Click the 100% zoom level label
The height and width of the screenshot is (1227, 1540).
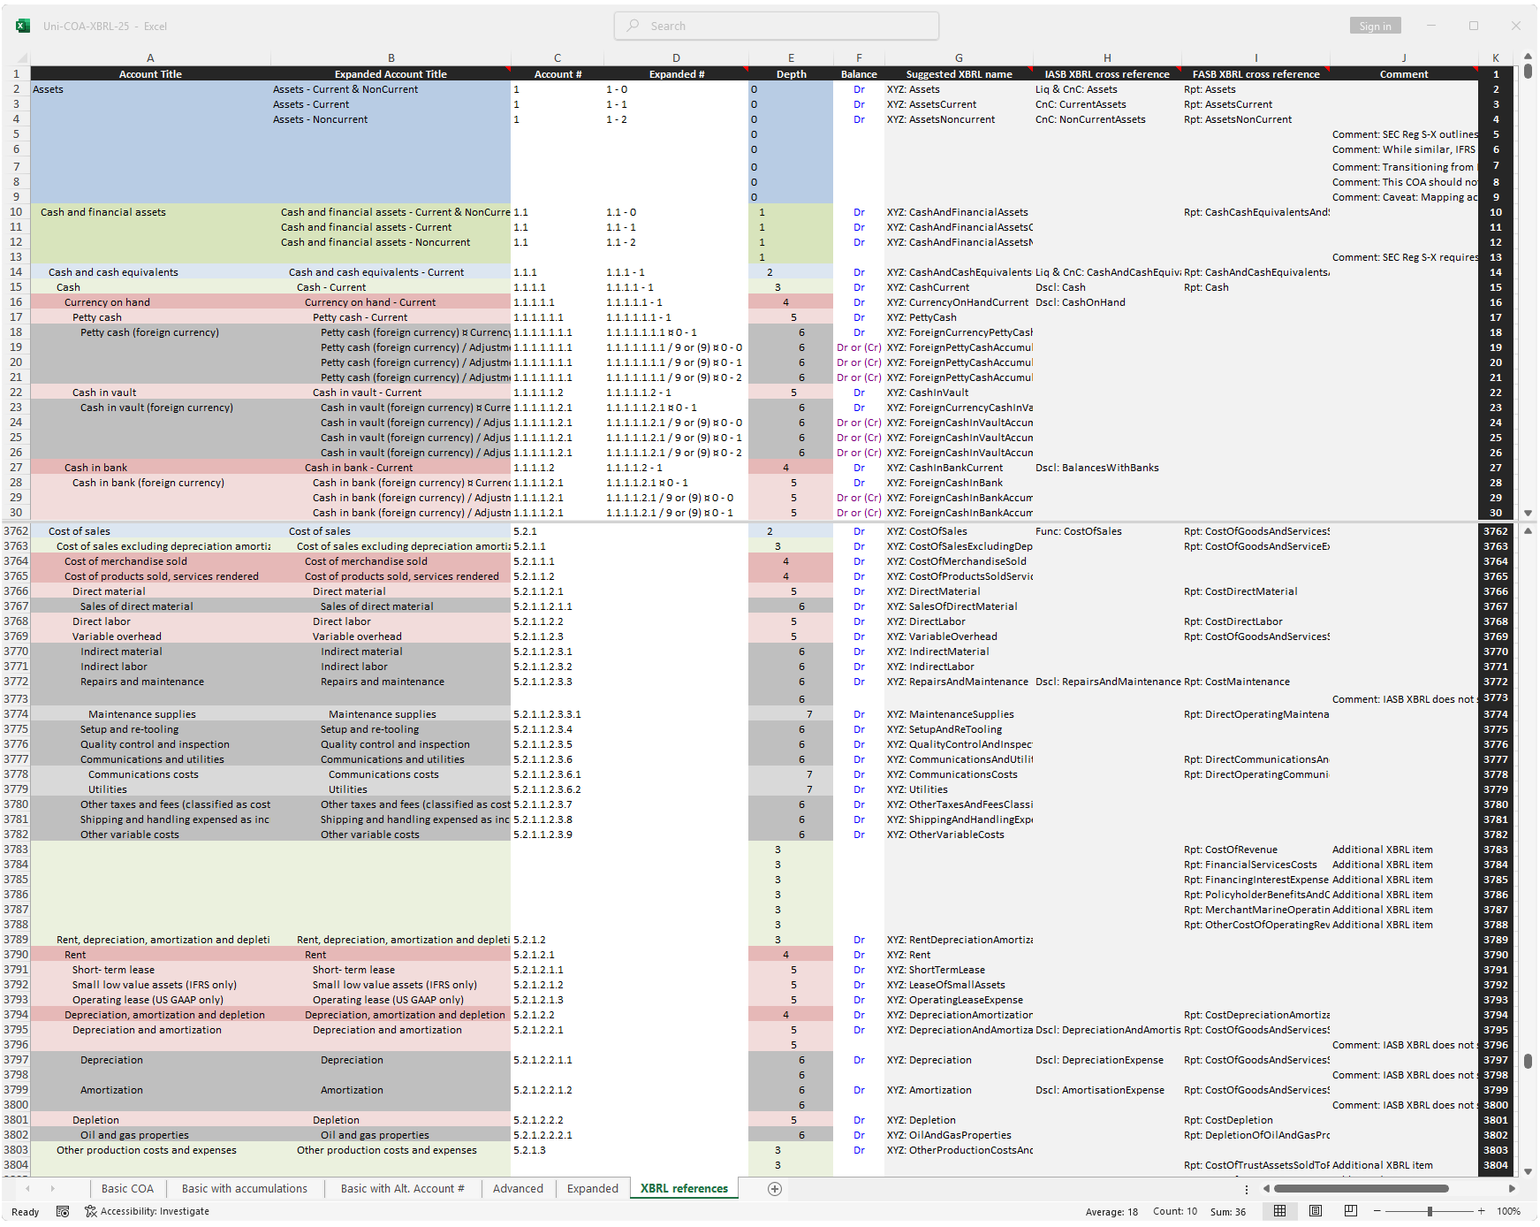point(1509,1211)
